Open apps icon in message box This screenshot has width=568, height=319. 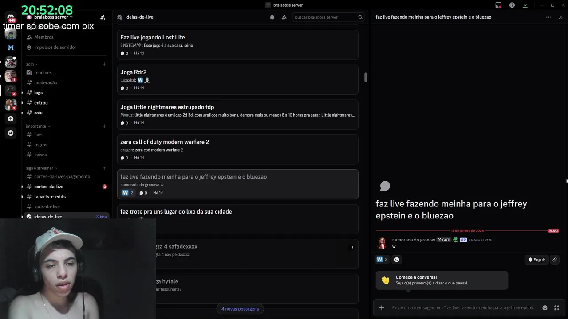coord(556,307)
